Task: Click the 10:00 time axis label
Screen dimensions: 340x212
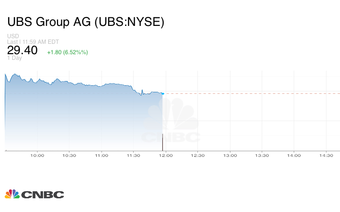Action: [37, 155]
